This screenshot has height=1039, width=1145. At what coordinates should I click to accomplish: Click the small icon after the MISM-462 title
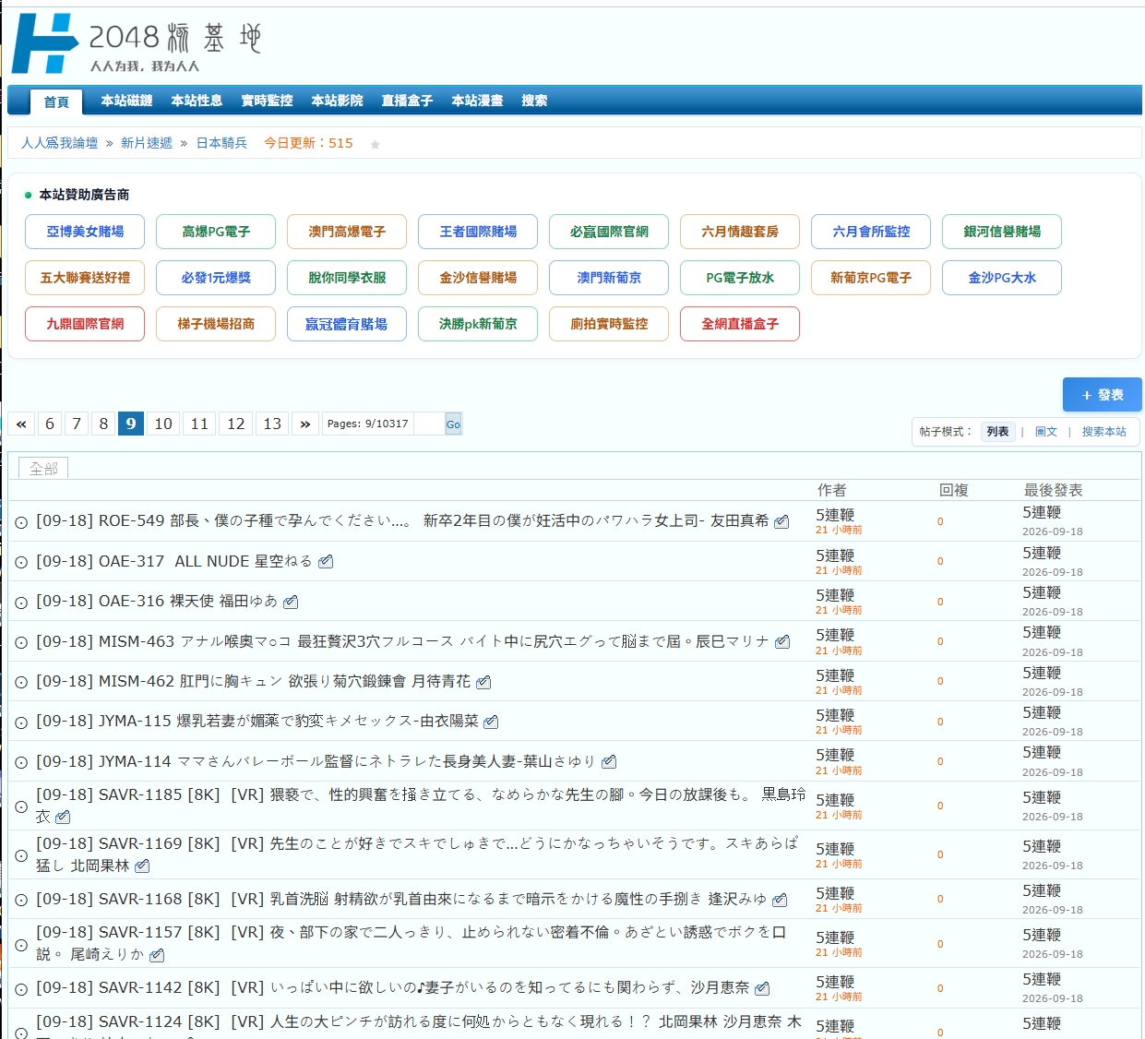coord(483,682)
